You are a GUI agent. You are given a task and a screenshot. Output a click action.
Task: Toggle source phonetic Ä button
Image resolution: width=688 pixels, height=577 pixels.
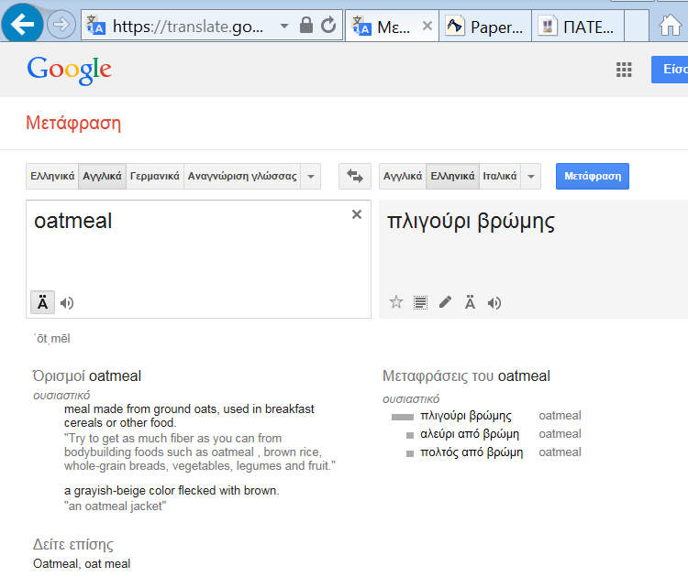(x=42, y=302)
